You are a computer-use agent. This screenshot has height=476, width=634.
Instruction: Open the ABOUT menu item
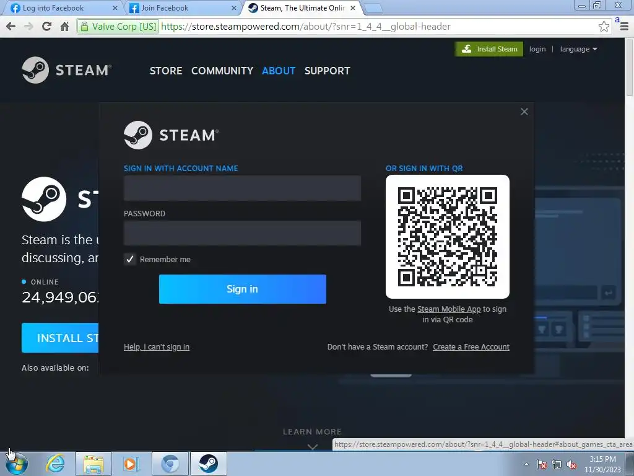279,71
